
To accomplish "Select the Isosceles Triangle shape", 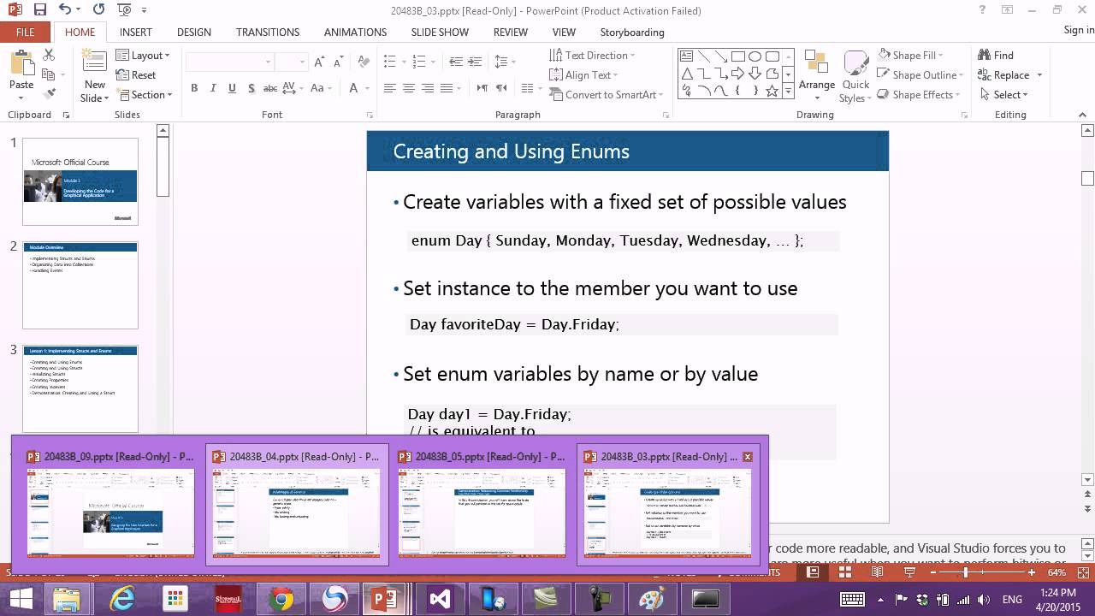I will (x=687, y=74).
